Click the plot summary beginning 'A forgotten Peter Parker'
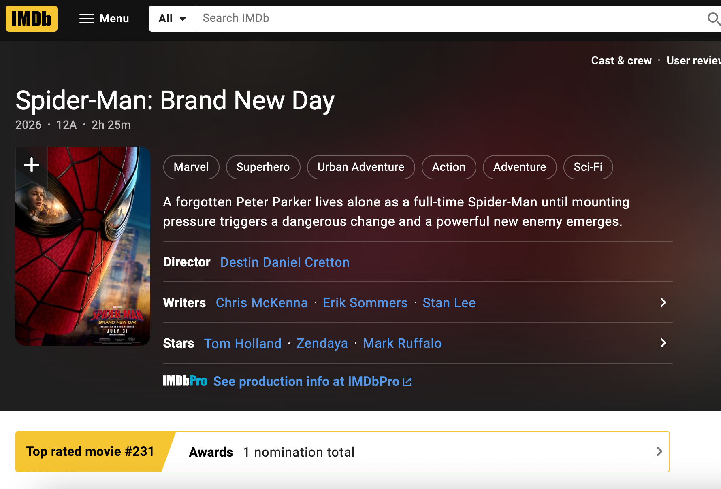The width and height of the screenshot is (721, 489). [396, 212]
